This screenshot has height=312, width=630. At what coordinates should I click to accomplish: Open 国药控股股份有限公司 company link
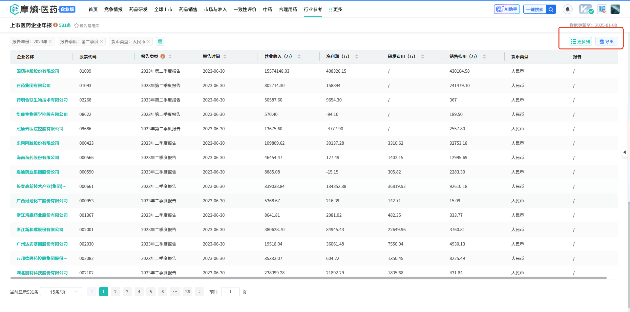pyautogui.click(x=38, y=71)
